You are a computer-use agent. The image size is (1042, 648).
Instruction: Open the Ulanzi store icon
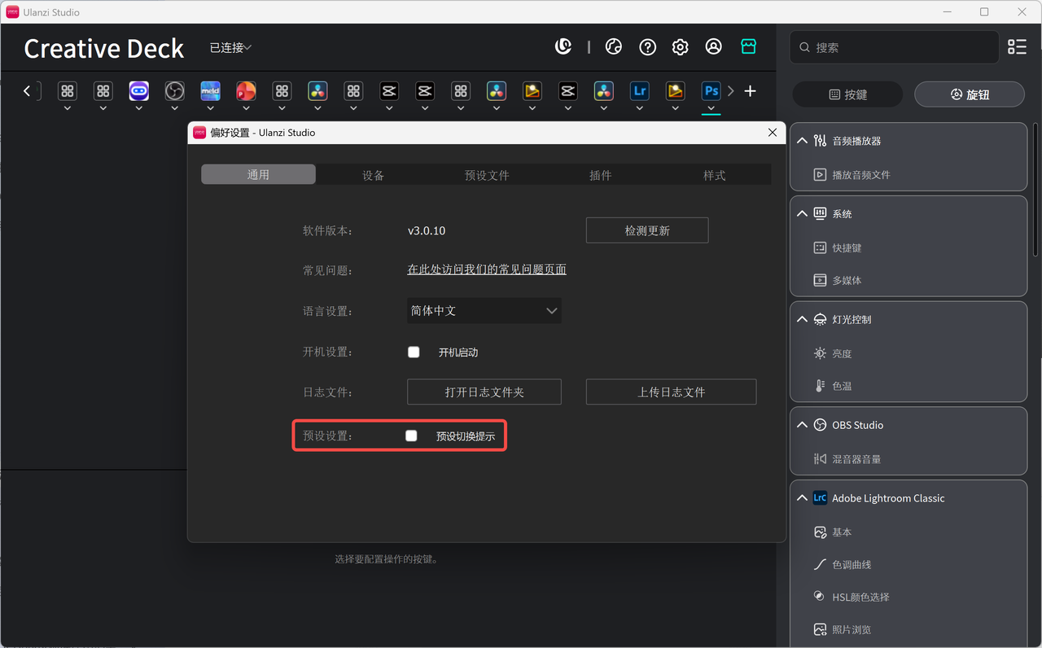[x=748, y=46]
